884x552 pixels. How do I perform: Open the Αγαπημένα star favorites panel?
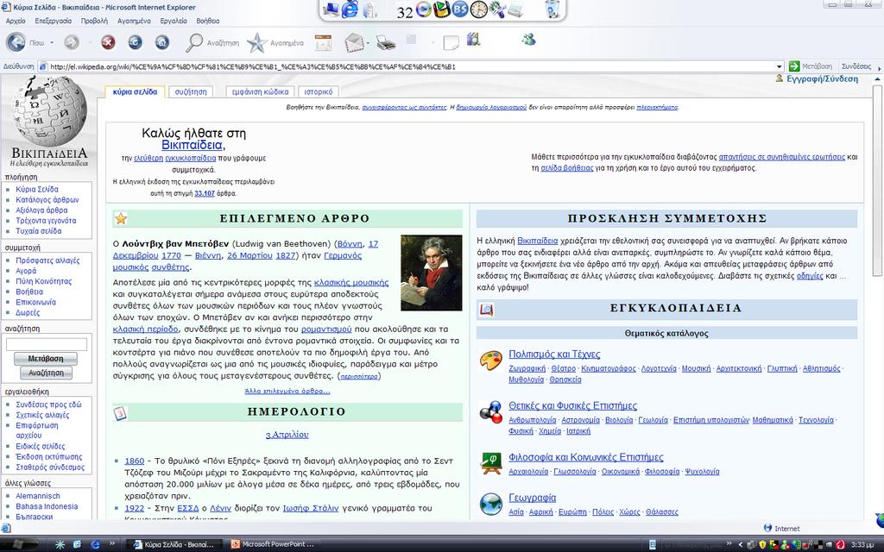[256, 43]
